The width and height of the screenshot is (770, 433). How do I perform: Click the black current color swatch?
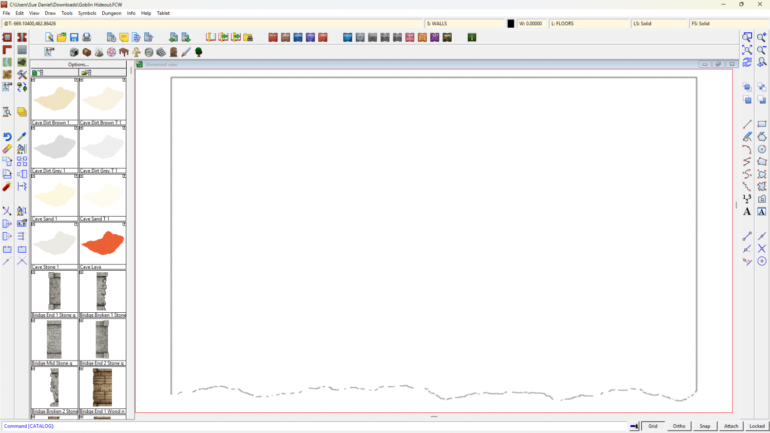[x=511, y=24]
